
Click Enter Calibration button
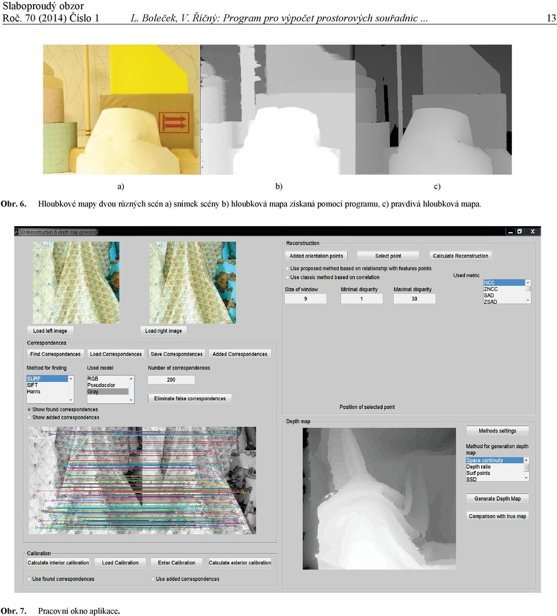coord(176,563)
